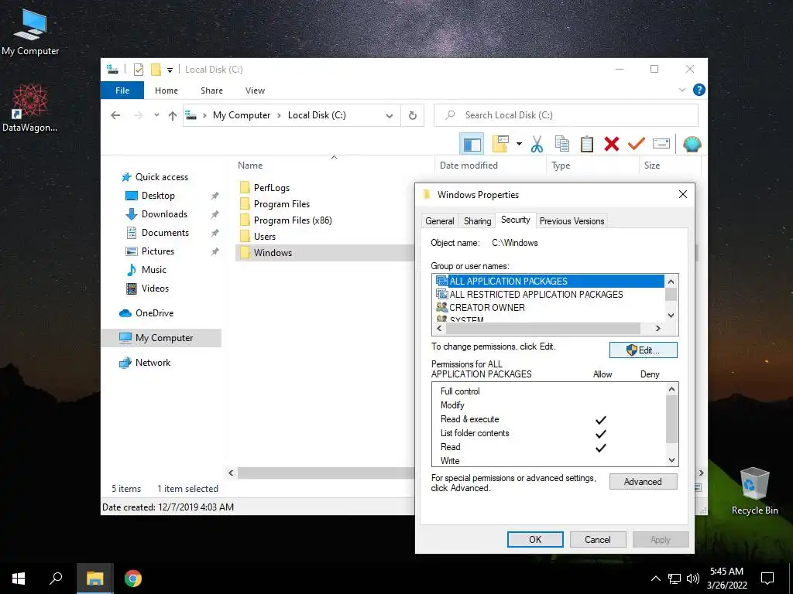Screen dimensions: 793x594
Task: Click the volume speaker tray icon
Action: pyautogui.click(x=693, y=579)
